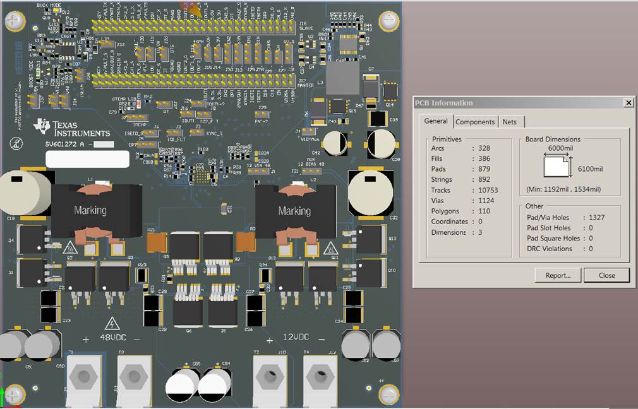Viewport: 638px width, 409px height.
Task: Select the right inductor labeled Marking
Action: pyautogui.click(x=296, y=211)
